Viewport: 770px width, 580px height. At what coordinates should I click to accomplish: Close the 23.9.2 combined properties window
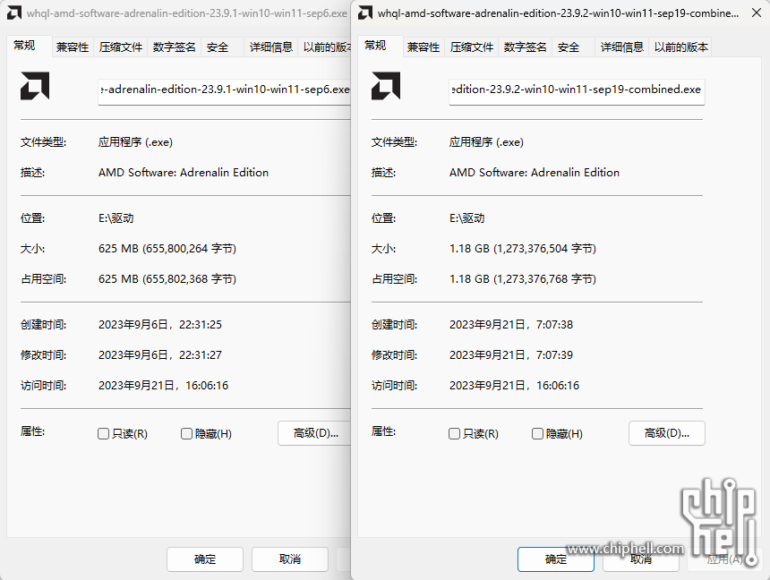(x=757, y=13)
